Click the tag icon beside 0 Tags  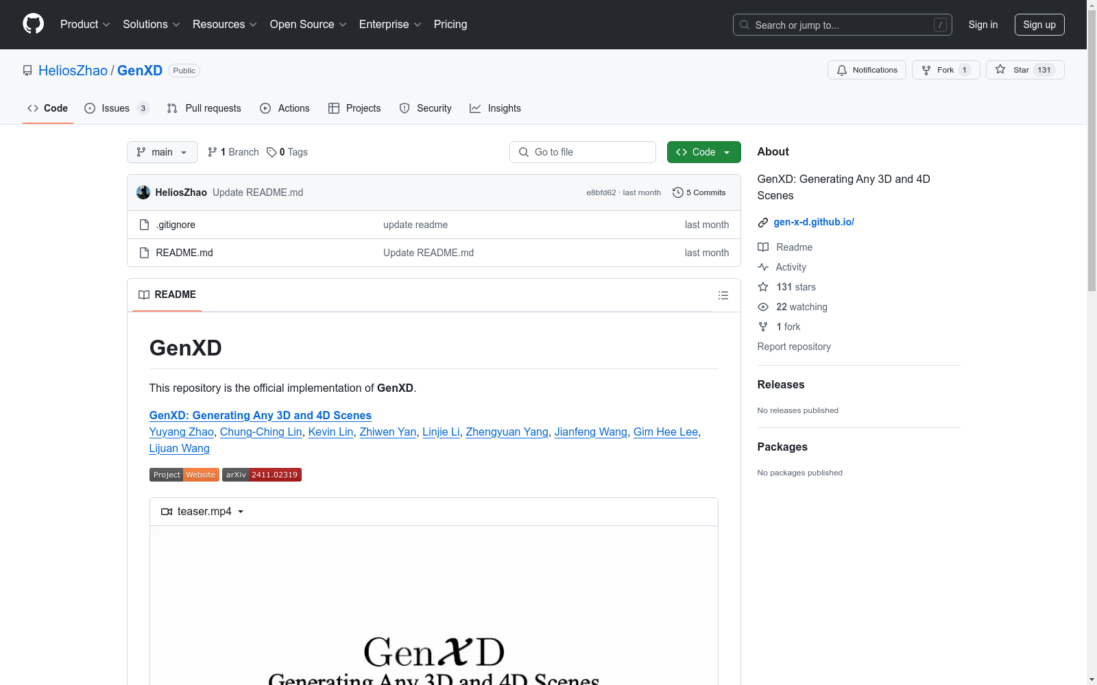[272, 152]
